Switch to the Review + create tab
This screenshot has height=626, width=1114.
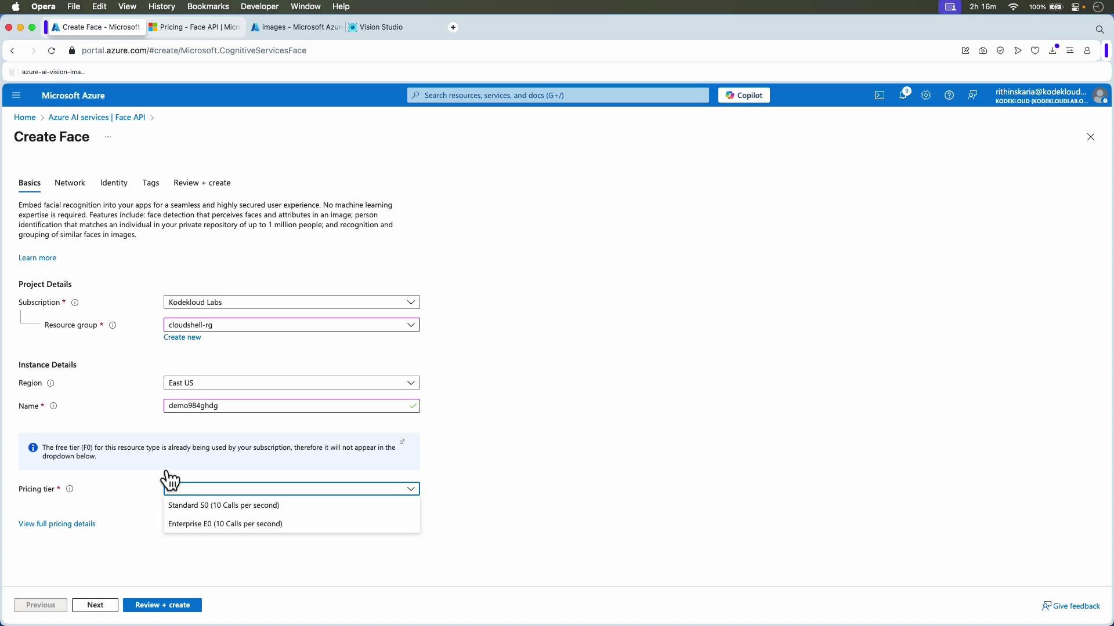[202, 183]
